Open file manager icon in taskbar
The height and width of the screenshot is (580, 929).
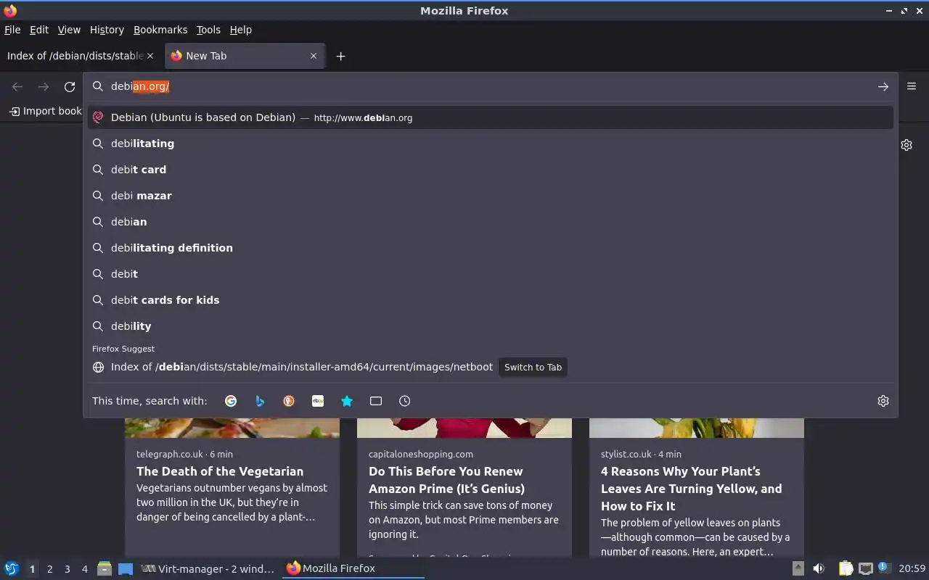click(105, 568)
